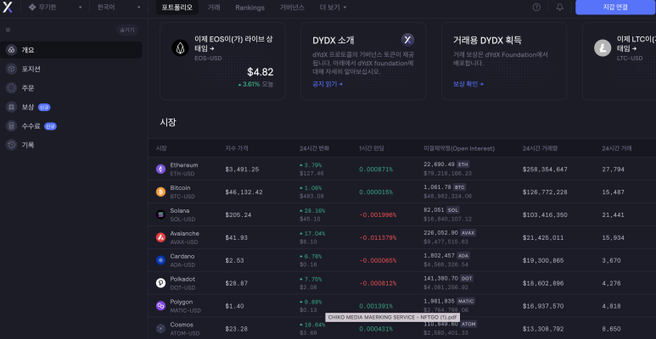The width and height of the screenshot is (656, 339).
Task: Click the EOS coin icon on the card
Action: 180,47
